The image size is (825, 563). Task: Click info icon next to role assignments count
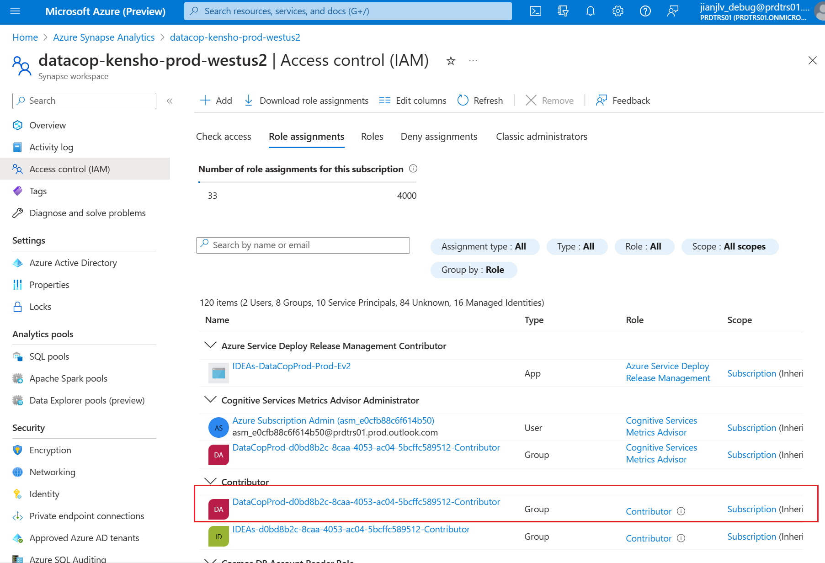[x=413, y=169]
